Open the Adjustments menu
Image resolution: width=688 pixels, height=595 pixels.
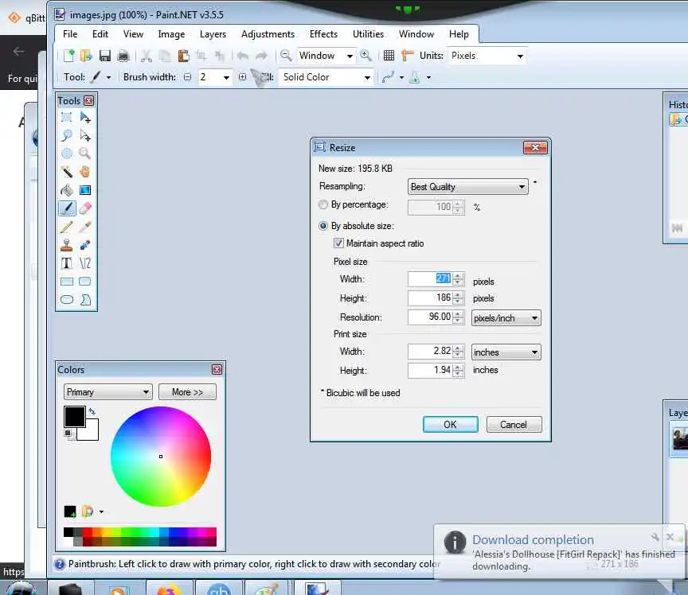tap(268, 34)
